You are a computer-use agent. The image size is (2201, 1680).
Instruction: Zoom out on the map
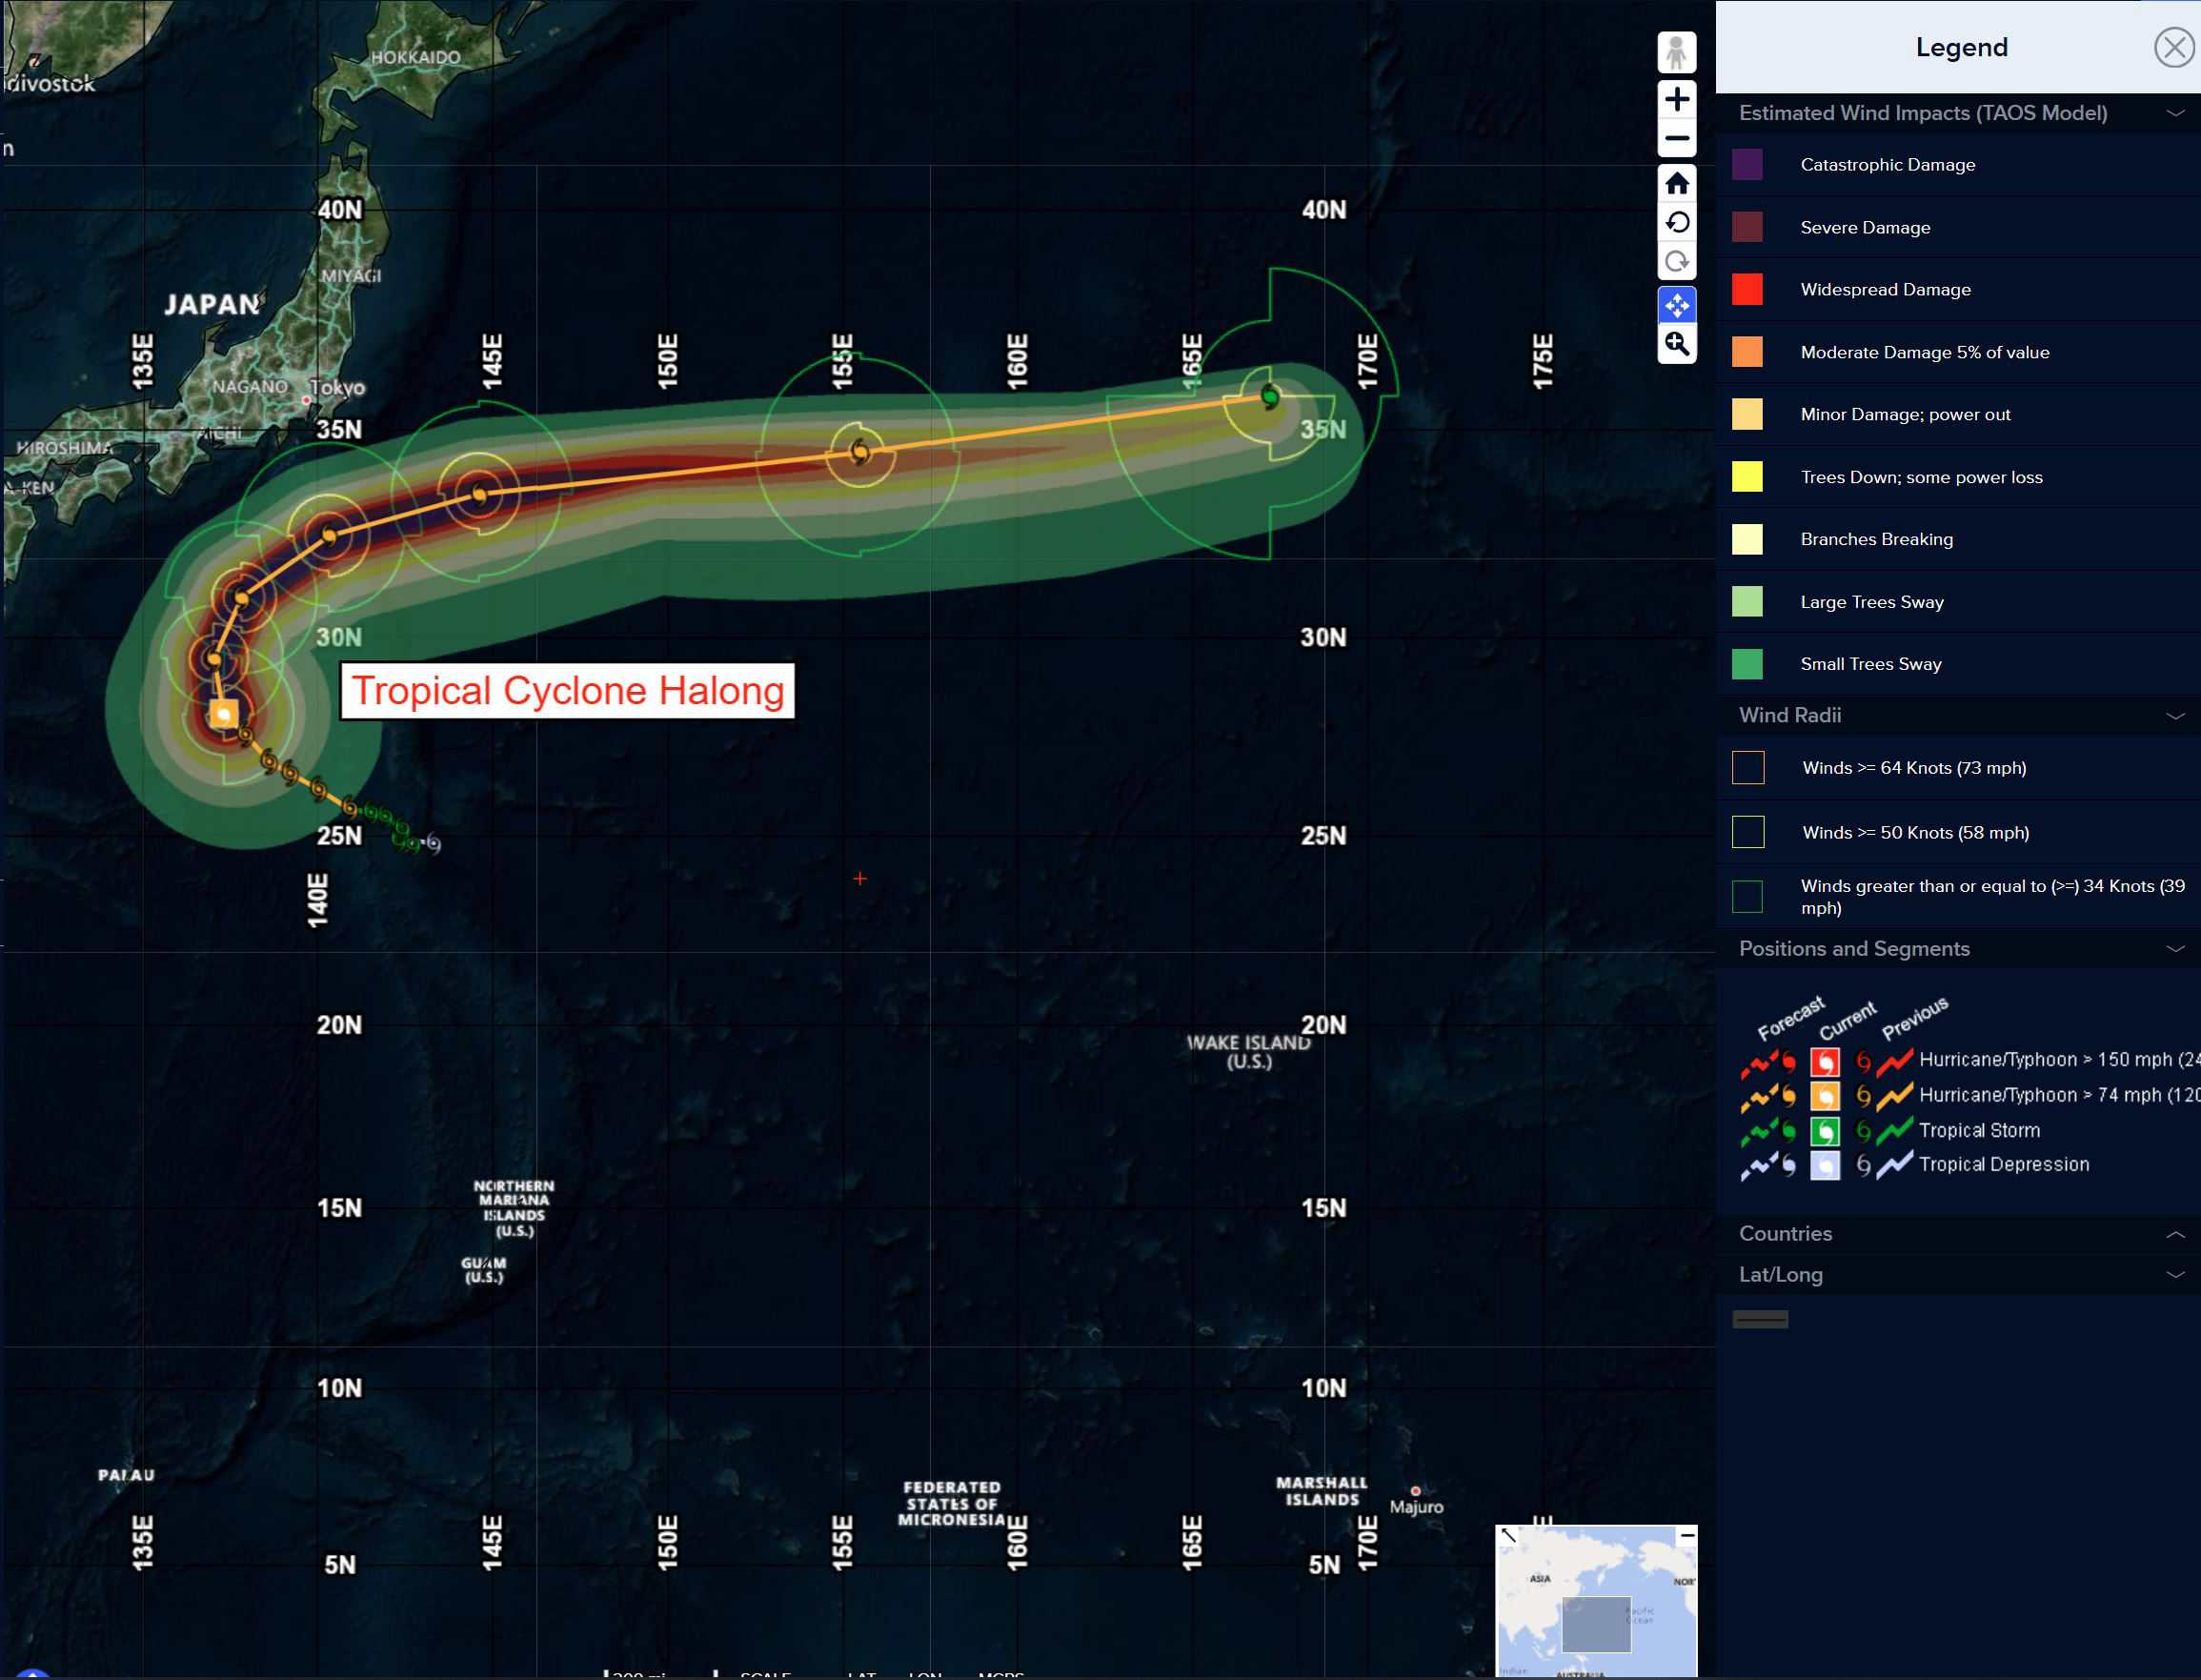1677,138
